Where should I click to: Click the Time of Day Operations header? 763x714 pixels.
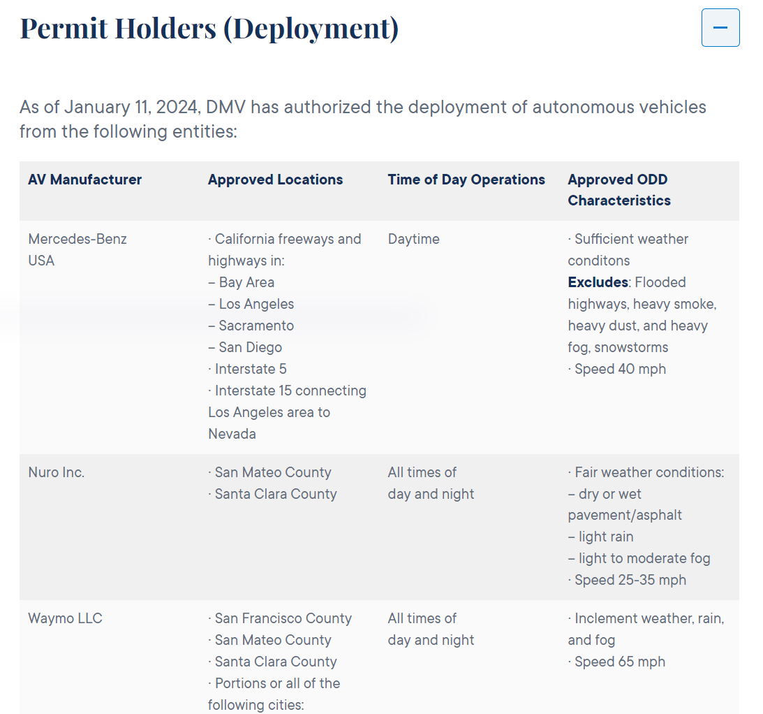[466, 180]
